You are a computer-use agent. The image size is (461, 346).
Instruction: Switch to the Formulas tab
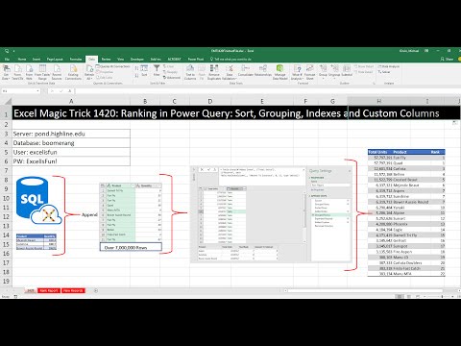coord(76,60)
